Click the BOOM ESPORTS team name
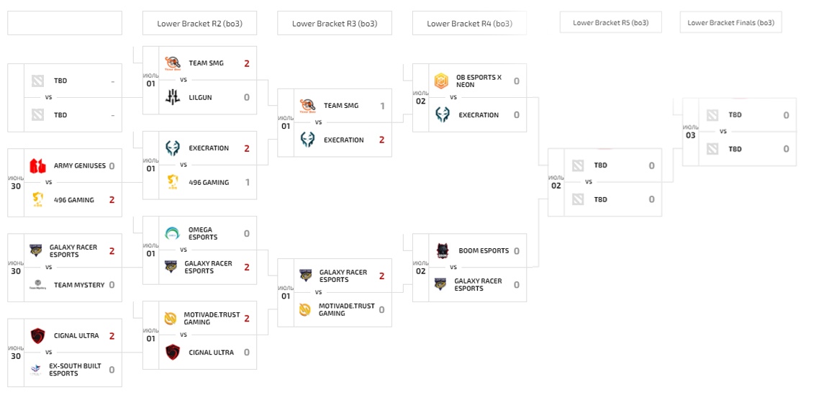824x400 pixels. [x=482, y=251]
